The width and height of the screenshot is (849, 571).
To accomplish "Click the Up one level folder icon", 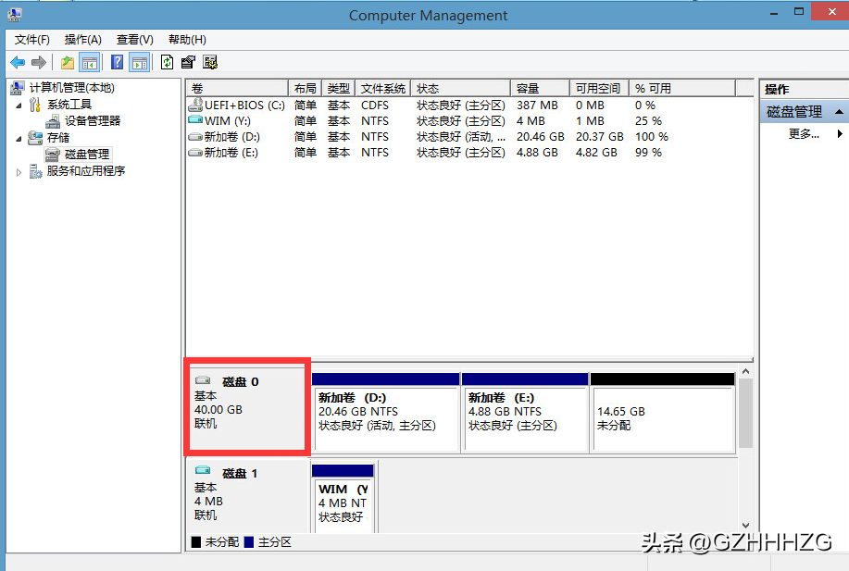I will pos(68,63).
